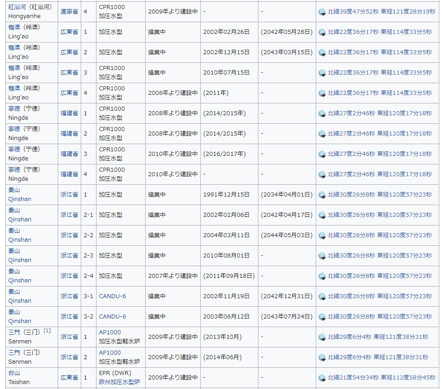Click AP1000 link in Sanmen unit 1 row
This screenshot has width=442, height=389.
(x=110, y=332)
